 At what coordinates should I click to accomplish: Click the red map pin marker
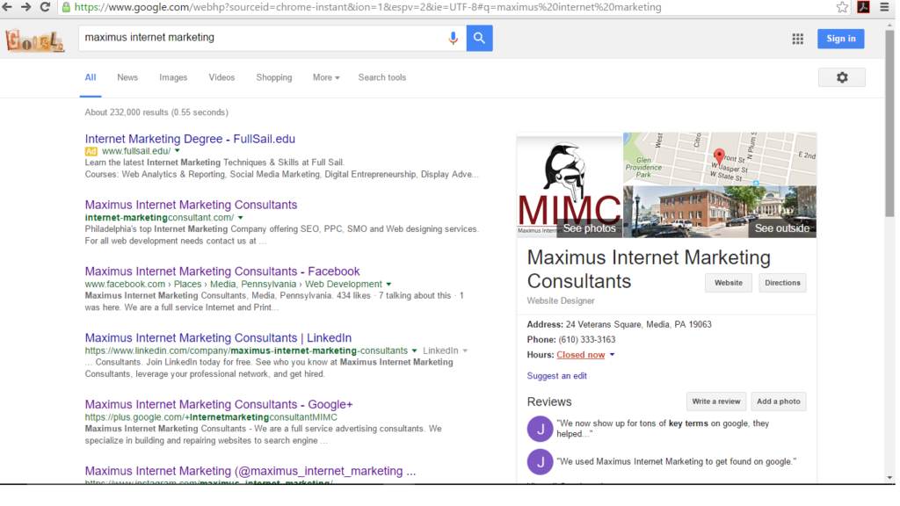point(719,155)
